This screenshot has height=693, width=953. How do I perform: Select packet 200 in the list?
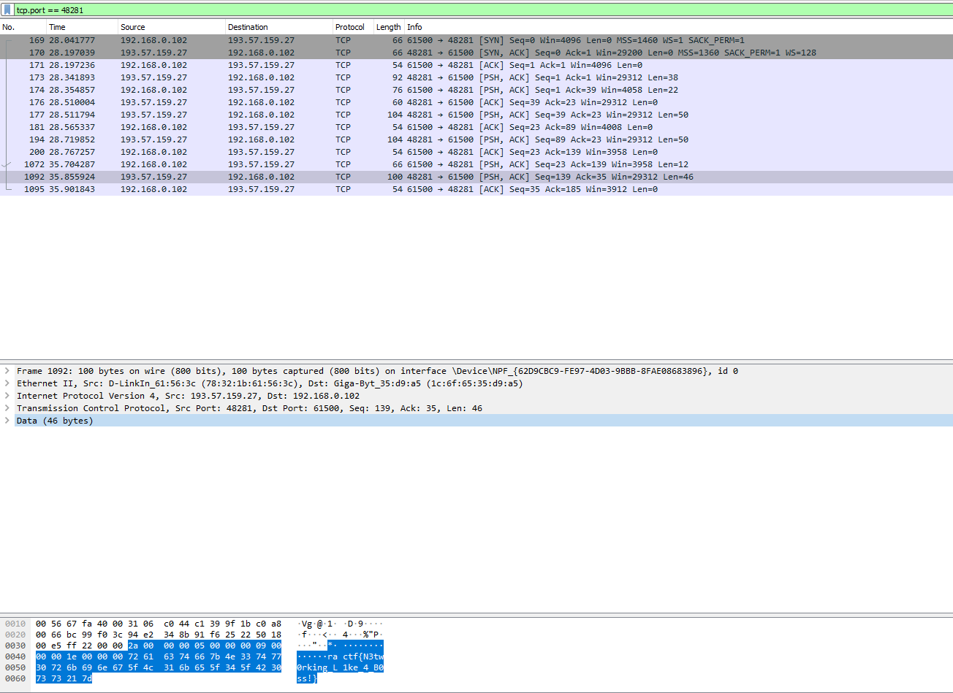click(x=477, y=152)
